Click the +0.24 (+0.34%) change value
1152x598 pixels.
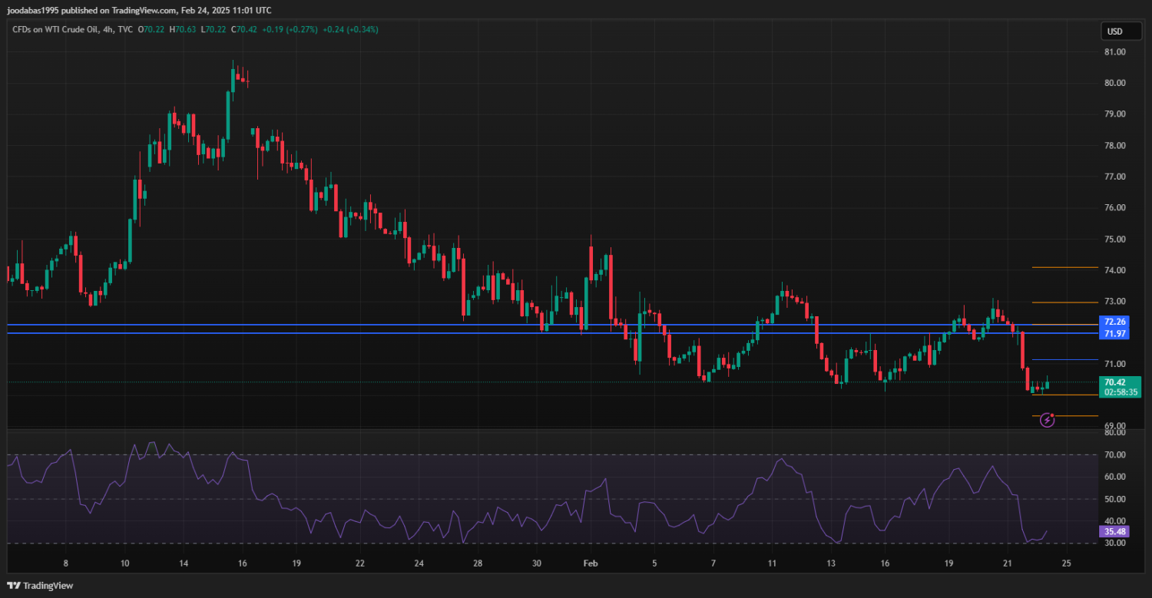(x=349, y=30)
